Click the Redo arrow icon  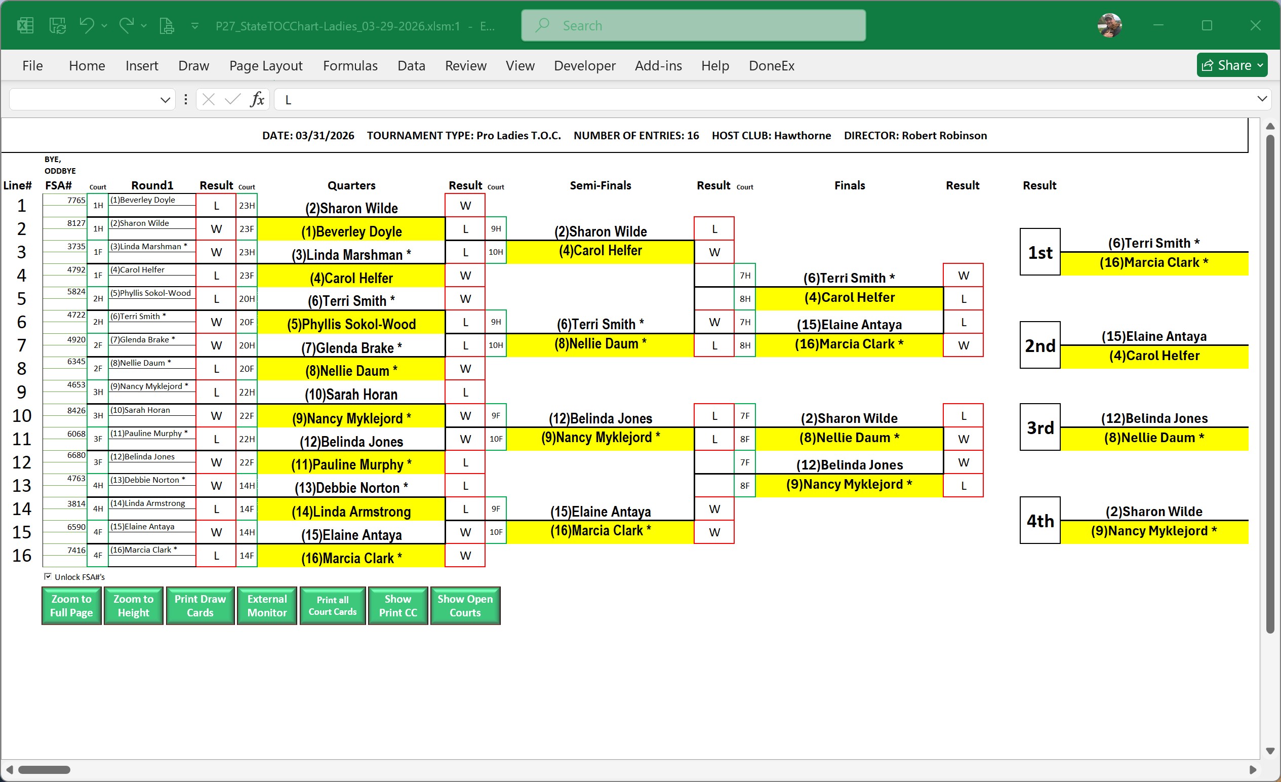pos(127,25)
